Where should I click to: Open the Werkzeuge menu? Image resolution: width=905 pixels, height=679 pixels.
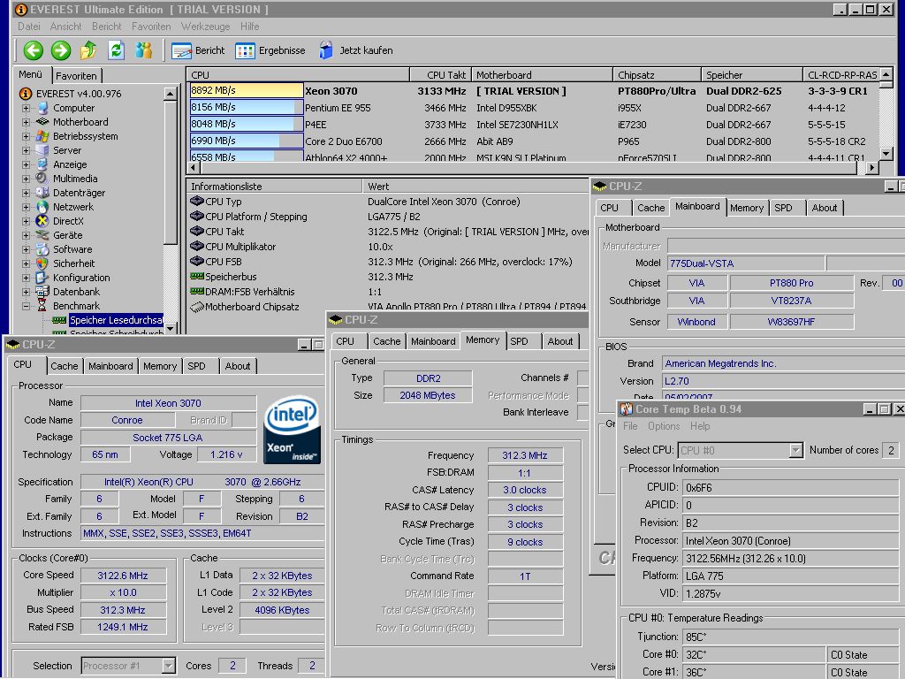(205, 27)
